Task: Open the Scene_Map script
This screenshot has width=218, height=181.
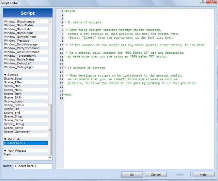Action: (x=26, y=86)
